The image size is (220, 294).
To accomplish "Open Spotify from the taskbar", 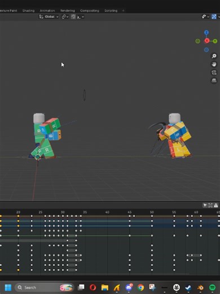I will point(212,288).
